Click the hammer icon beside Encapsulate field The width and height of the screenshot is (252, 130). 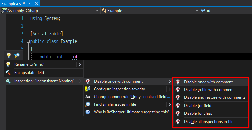[x=8, y=73]
